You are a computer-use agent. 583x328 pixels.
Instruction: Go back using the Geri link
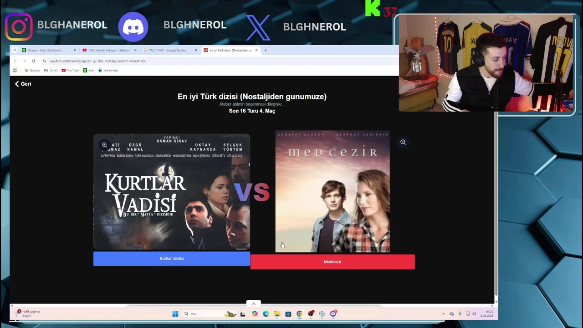point(23,84)
